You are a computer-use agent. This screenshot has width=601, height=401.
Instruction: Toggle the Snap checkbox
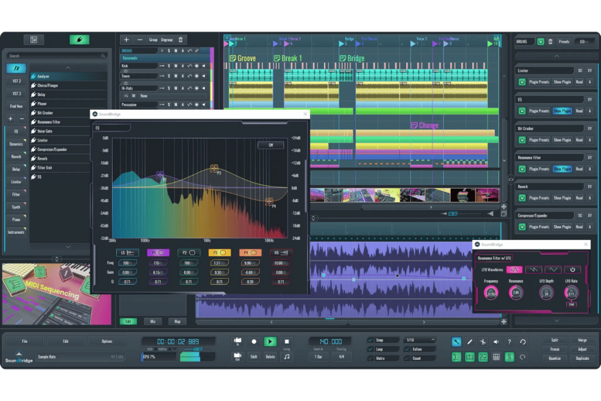pos(370,340)
